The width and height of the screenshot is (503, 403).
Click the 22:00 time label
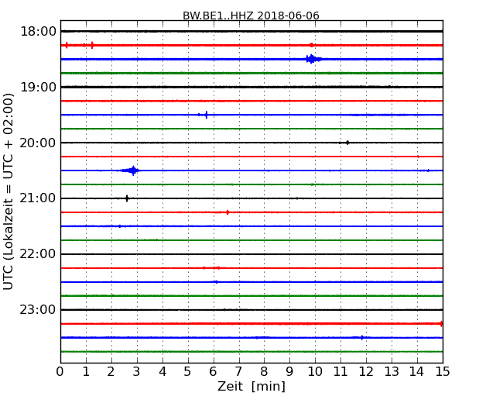[x=38, y=254]
